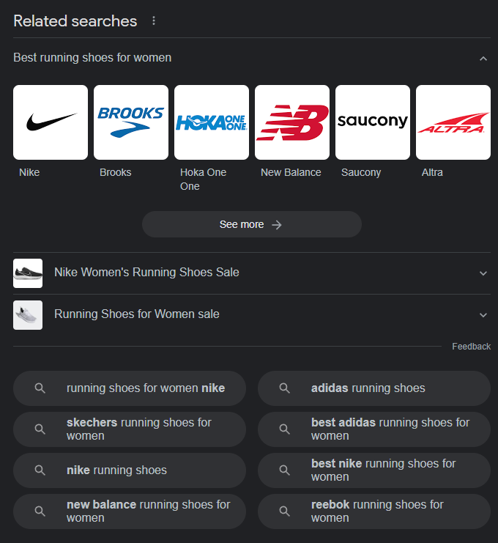
Task: Select the New Balance brand label
Action: (x=291, y=172)
